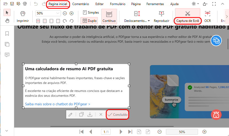Open the comments sidebar panel

click(7, 55)
